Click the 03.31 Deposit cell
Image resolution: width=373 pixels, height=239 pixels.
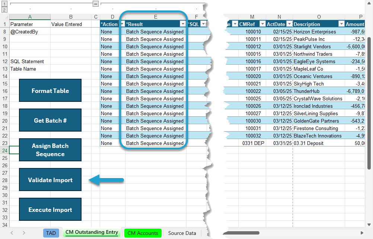pos(319,143)
